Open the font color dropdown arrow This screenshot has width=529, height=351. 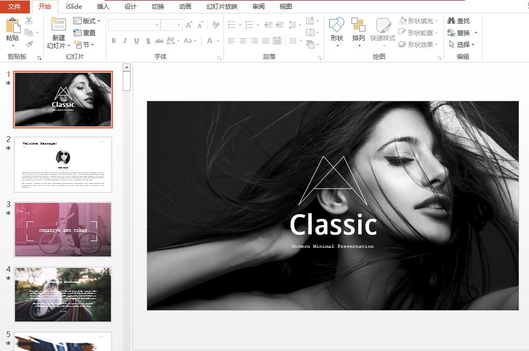click(x=218, y=41)
